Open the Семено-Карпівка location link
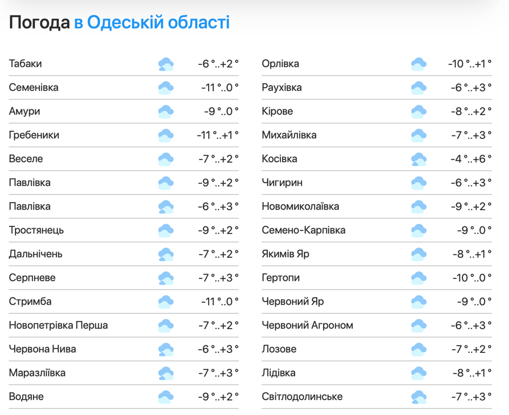The height and width of the screenshot is (415, 509). point(304,230)
